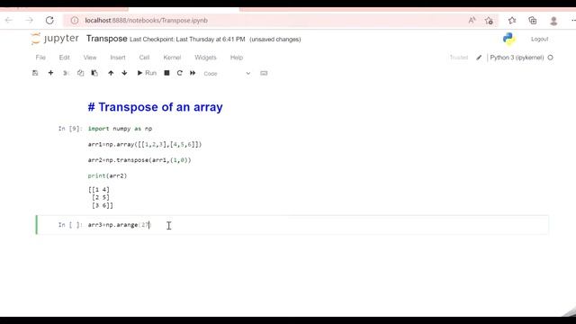Toggle the browser read aloud icon

[x=472, y=20]
